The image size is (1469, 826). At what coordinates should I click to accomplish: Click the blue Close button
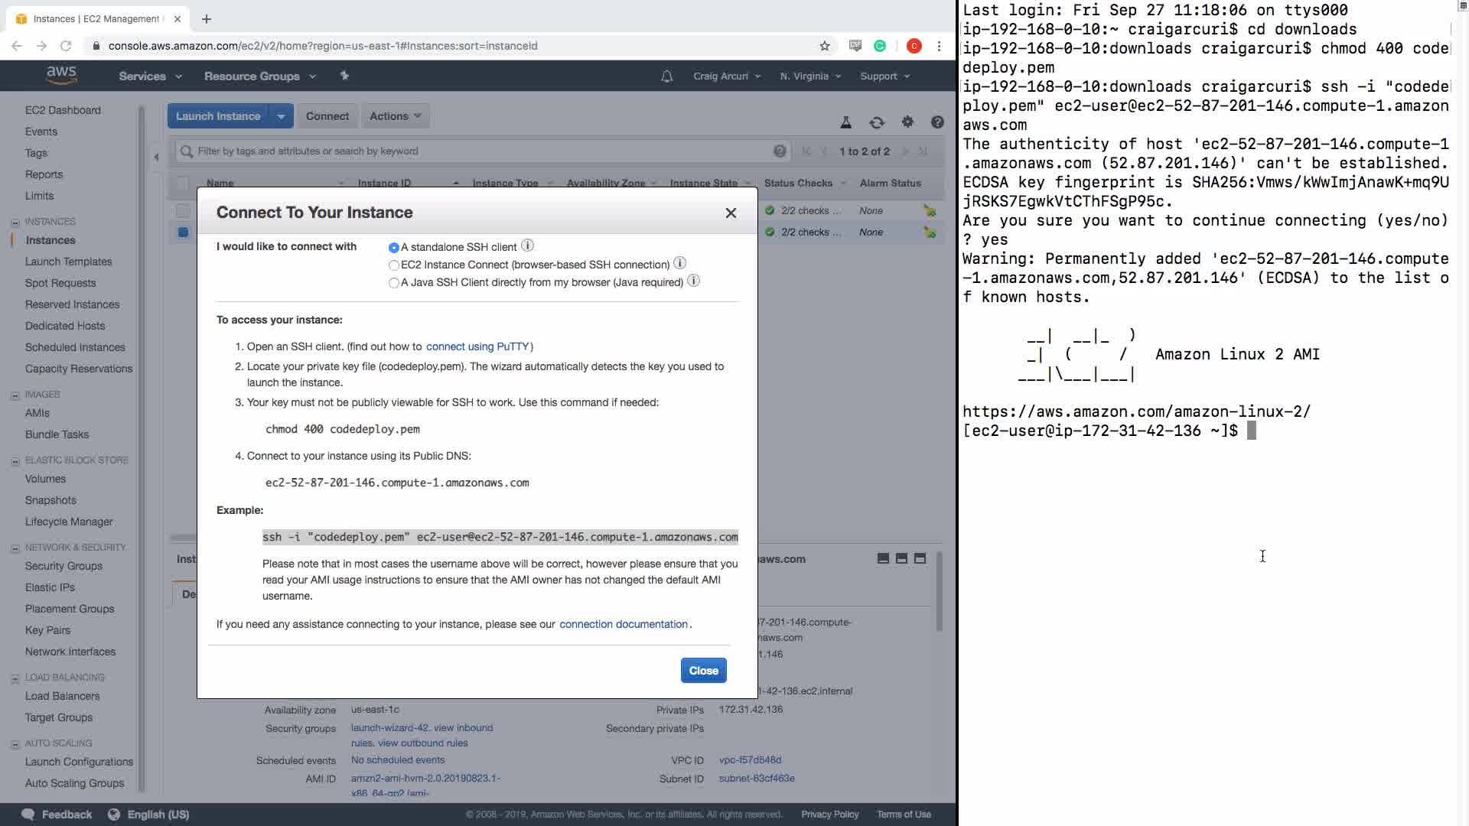[703, 671]
